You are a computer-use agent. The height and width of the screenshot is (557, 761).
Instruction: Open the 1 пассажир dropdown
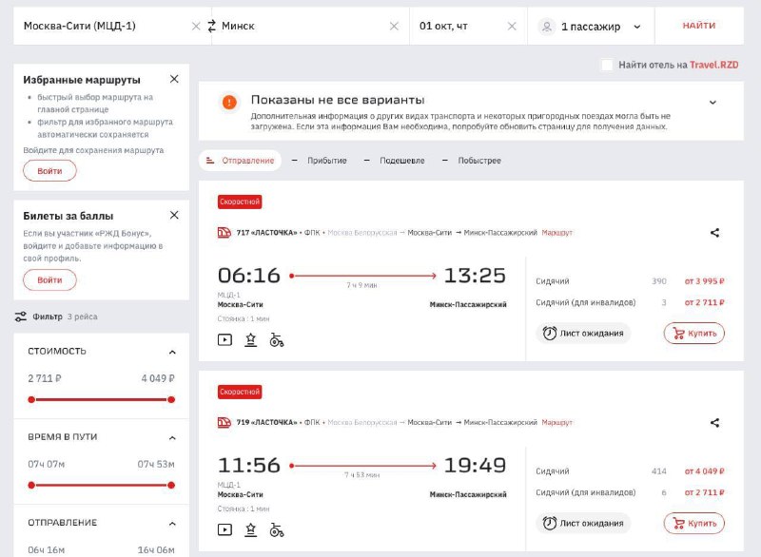pos(590,27)
